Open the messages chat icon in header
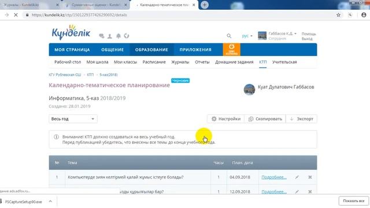The height and width of the screenshot is (208, 370). pos(102,36)
